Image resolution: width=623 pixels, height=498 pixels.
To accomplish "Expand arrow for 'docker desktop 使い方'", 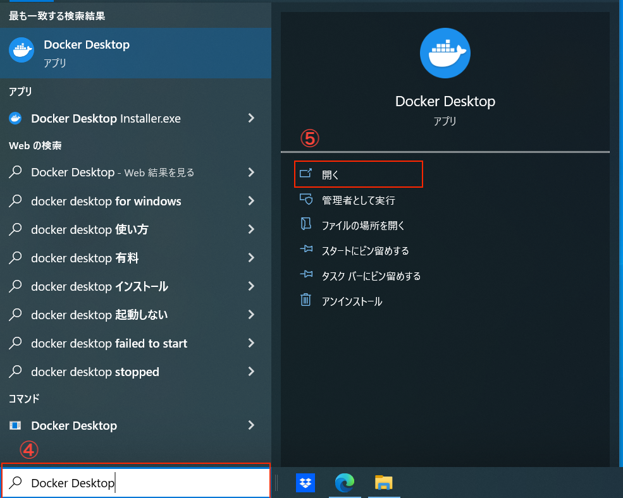I will (251, 229).
